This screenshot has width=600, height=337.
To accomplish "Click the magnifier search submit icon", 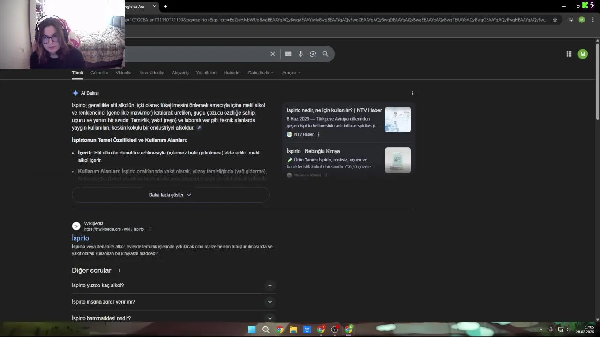I will coord(325,54).
